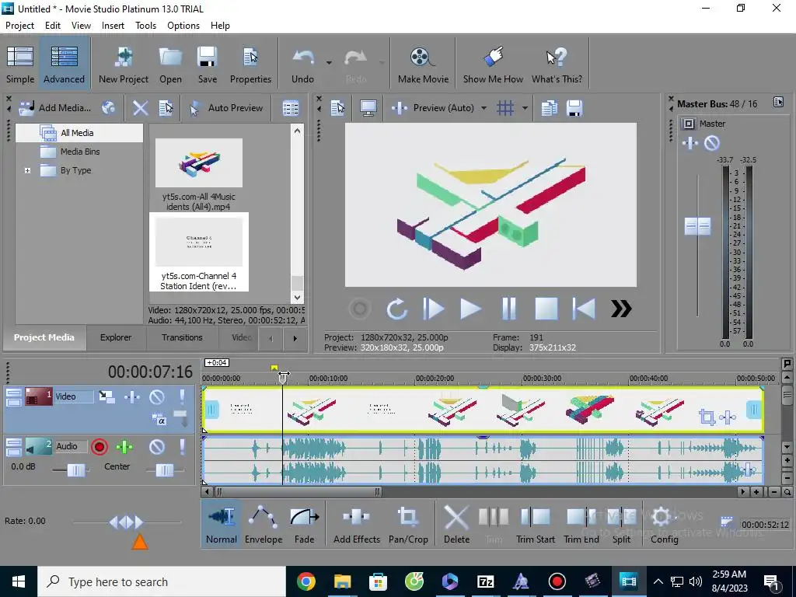Solo the Video track
The image size is (796, 597).
(182, 396)
